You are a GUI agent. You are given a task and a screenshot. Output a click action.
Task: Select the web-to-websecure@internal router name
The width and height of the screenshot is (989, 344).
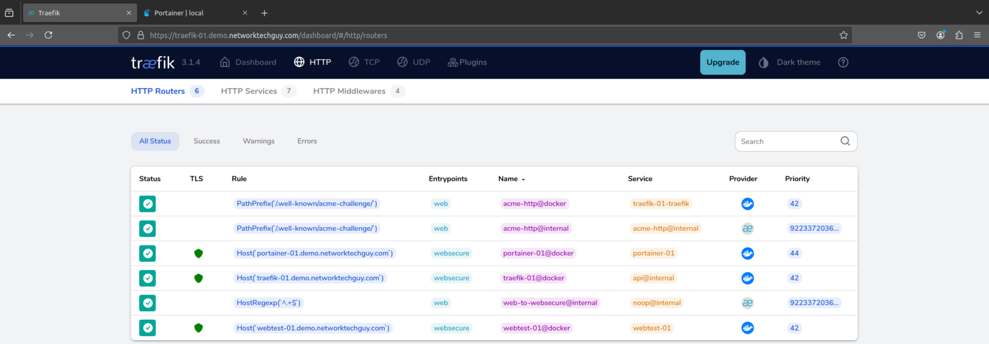[x=550, y=303]
